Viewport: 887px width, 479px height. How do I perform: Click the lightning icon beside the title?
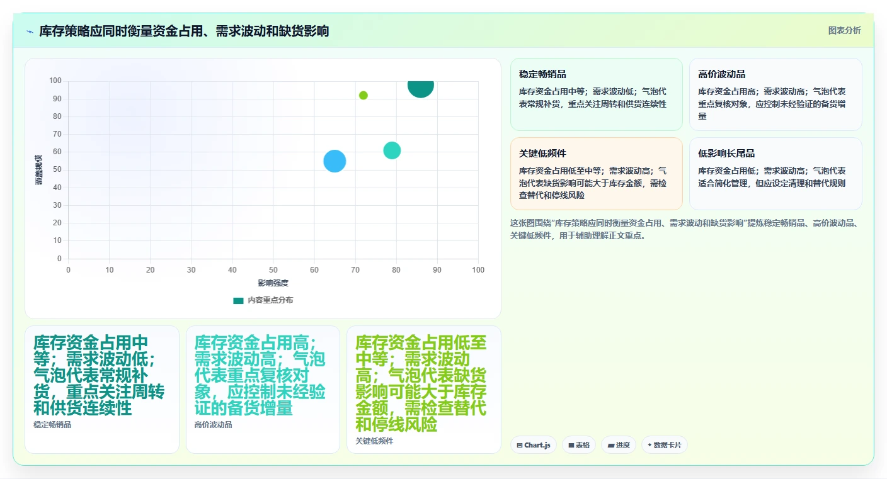pos(30,31)
